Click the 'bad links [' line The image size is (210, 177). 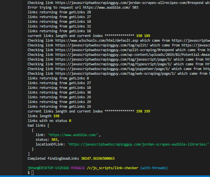[x=38, y=125]
